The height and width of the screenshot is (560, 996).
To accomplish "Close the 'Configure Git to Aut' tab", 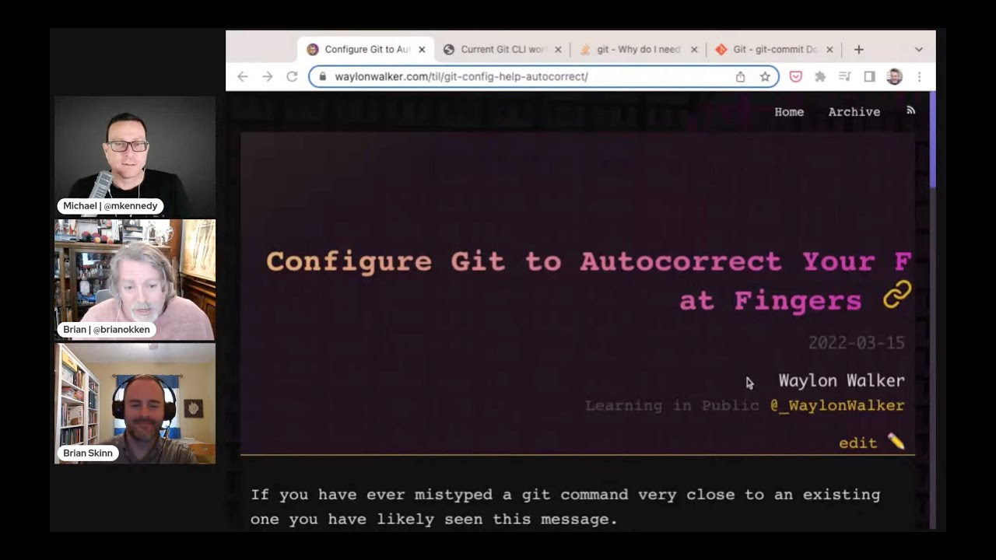I will pyautogui.click(x=422, y=49).
